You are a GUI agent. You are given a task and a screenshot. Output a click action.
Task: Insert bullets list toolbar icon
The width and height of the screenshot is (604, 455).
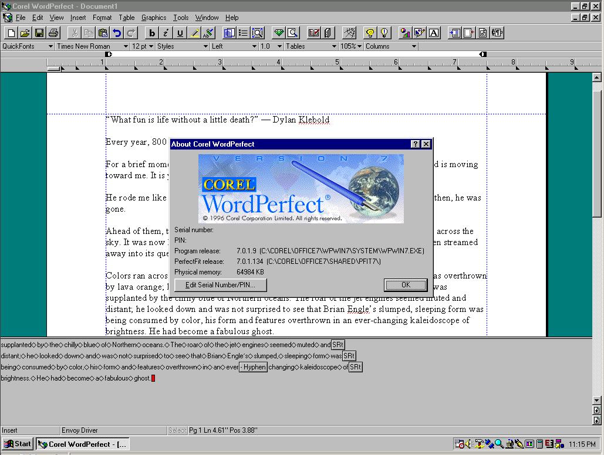(243, 33)
